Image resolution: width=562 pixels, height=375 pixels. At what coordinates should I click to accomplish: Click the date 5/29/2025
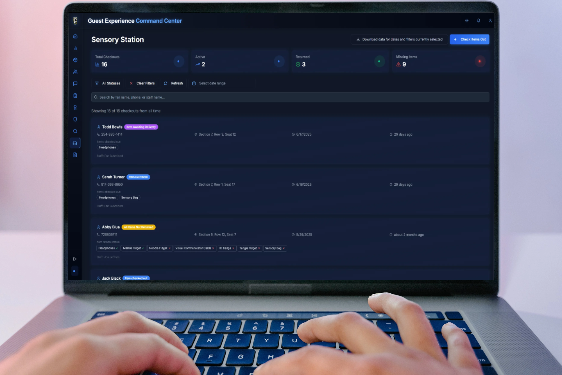coord(304,235)
